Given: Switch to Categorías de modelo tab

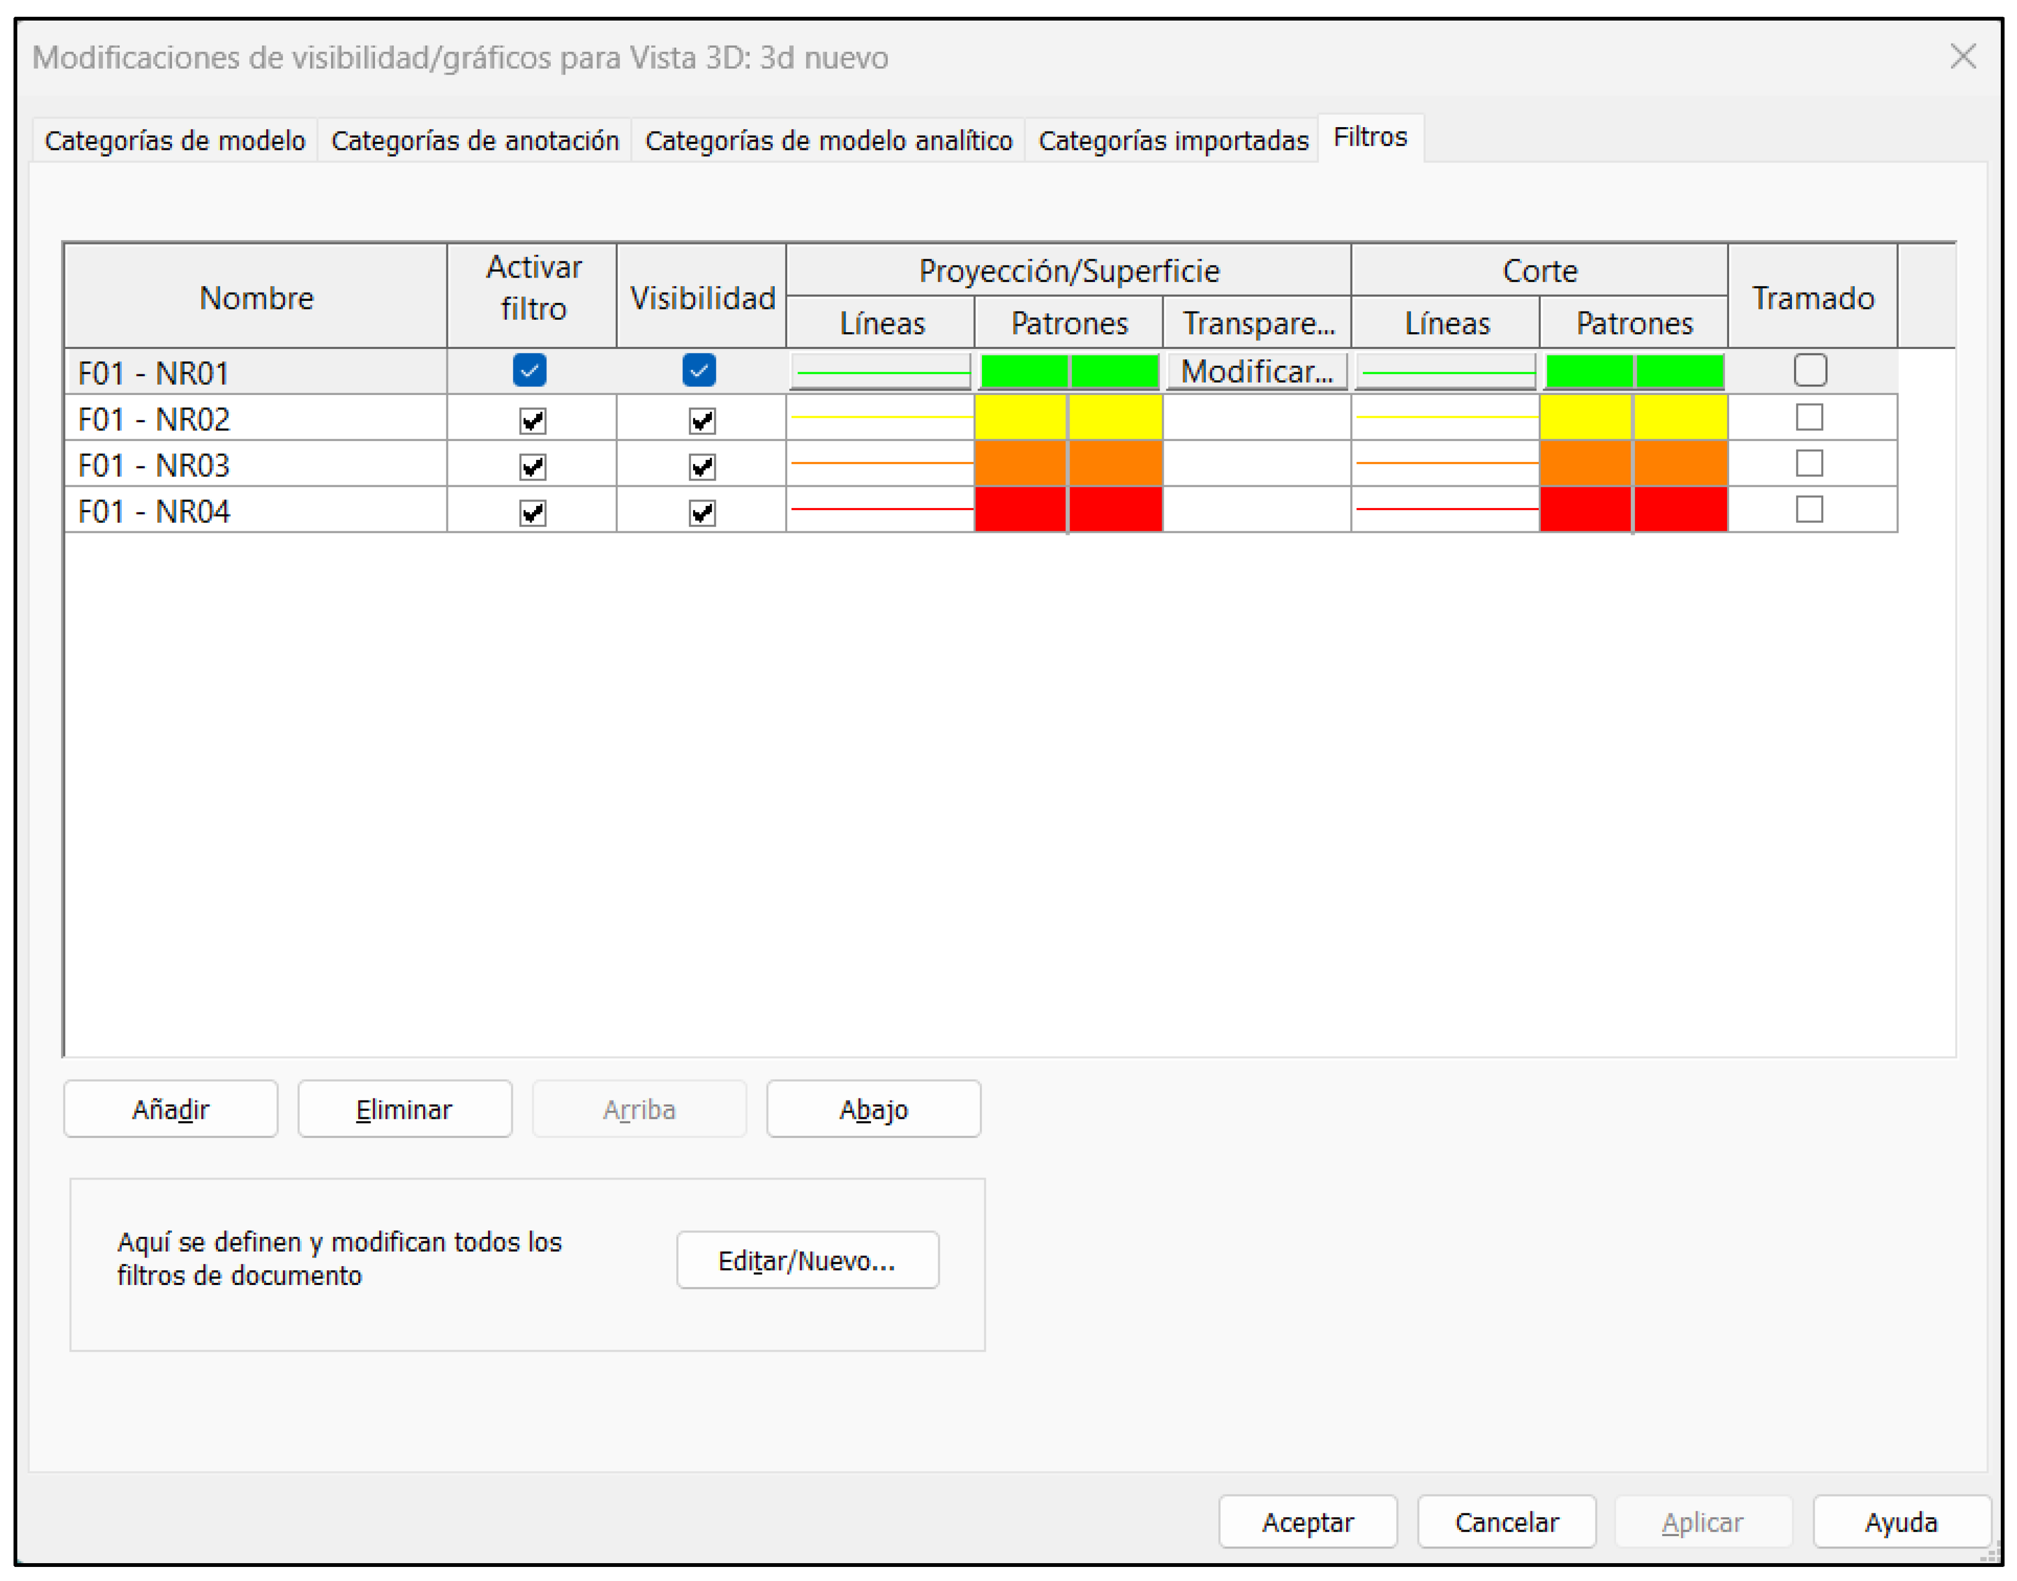Looking at the screenshot, I should click(175, 141).
